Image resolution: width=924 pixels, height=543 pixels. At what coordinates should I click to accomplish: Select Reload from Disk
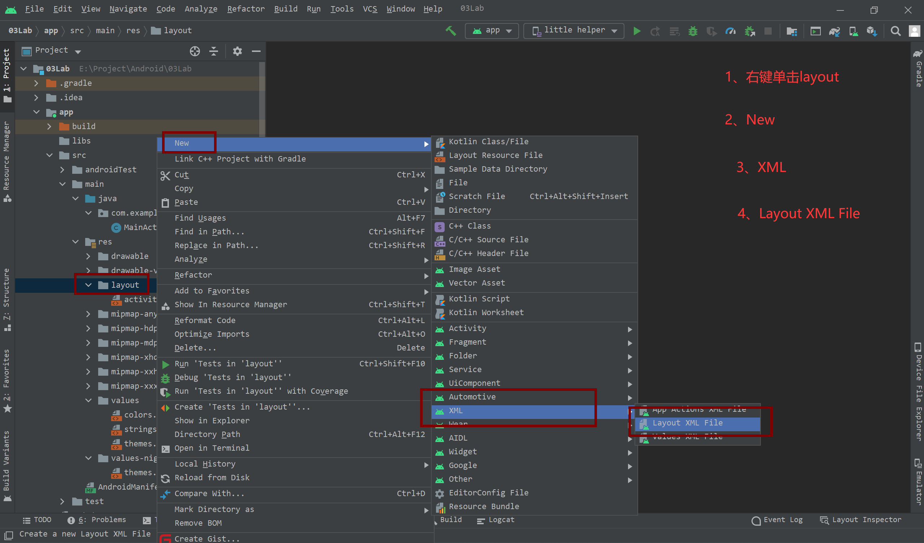coord(295,478)
